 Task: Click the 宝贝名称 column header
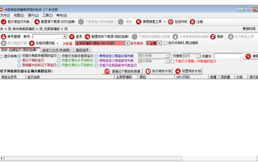point(70,77)
